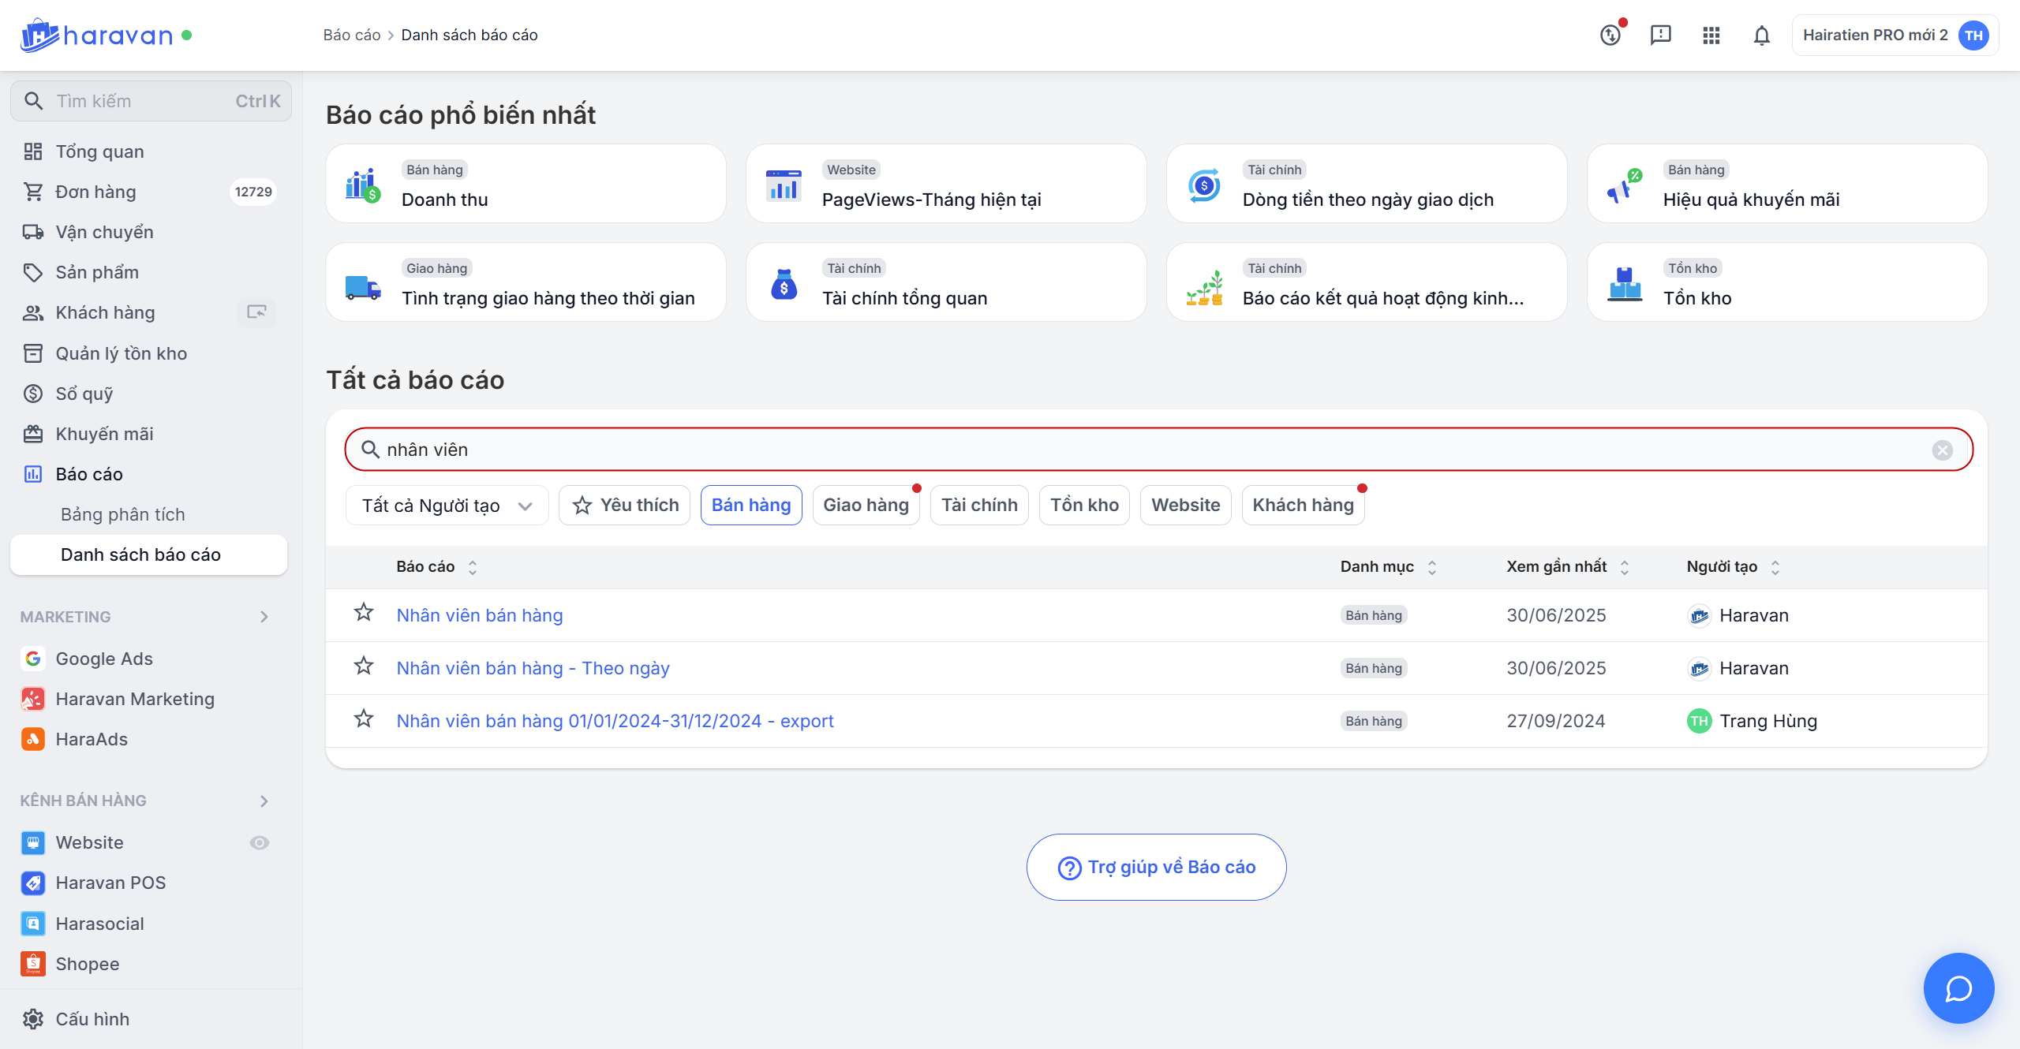Expand the KÊNH BÁN HÀNG section chevron
Screen dimensions: 2020x1049
[264, 801]
